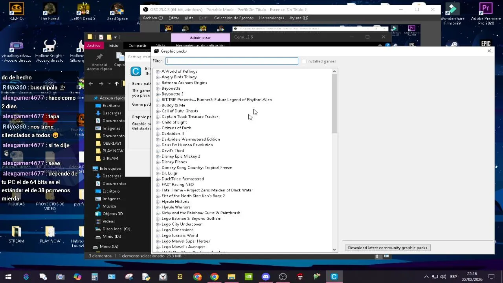This screenshot has width=503, height=283.
Task: Click the Explorer back navigation arrow
Action: [91, 83]
